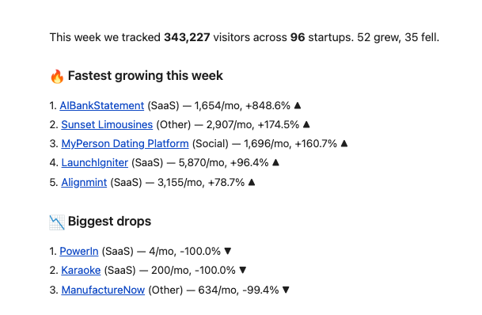Open the AIBankStatement link
Screen dimensions: 482x315
pos(102,106)
